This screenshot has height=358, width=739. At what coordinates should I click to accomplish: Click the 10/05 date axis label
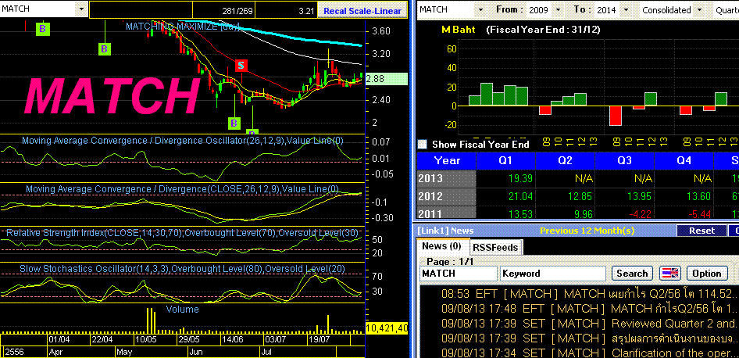tap(145, 339)
